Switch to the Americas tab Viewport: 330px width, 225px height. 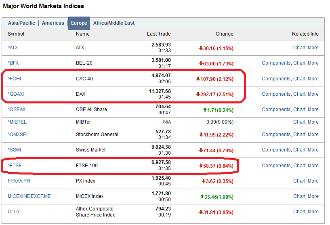point(53,23)
